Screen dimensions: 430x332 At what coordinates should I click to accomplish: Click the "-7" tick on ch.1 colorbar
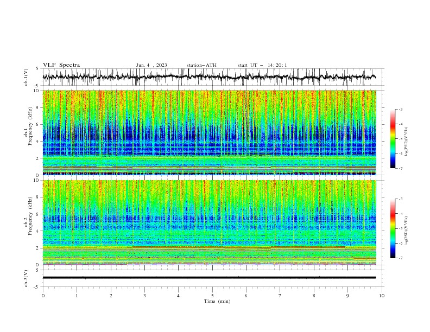[x=400, y=168]
